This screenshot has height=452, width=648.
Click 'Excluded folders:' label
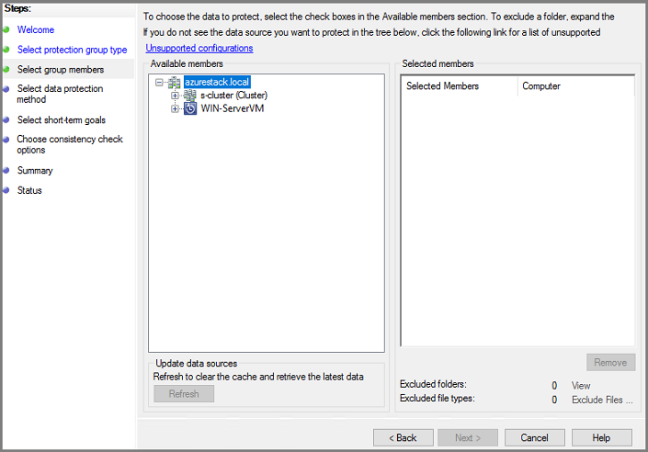pyautogui.click(x=433, y=384)
